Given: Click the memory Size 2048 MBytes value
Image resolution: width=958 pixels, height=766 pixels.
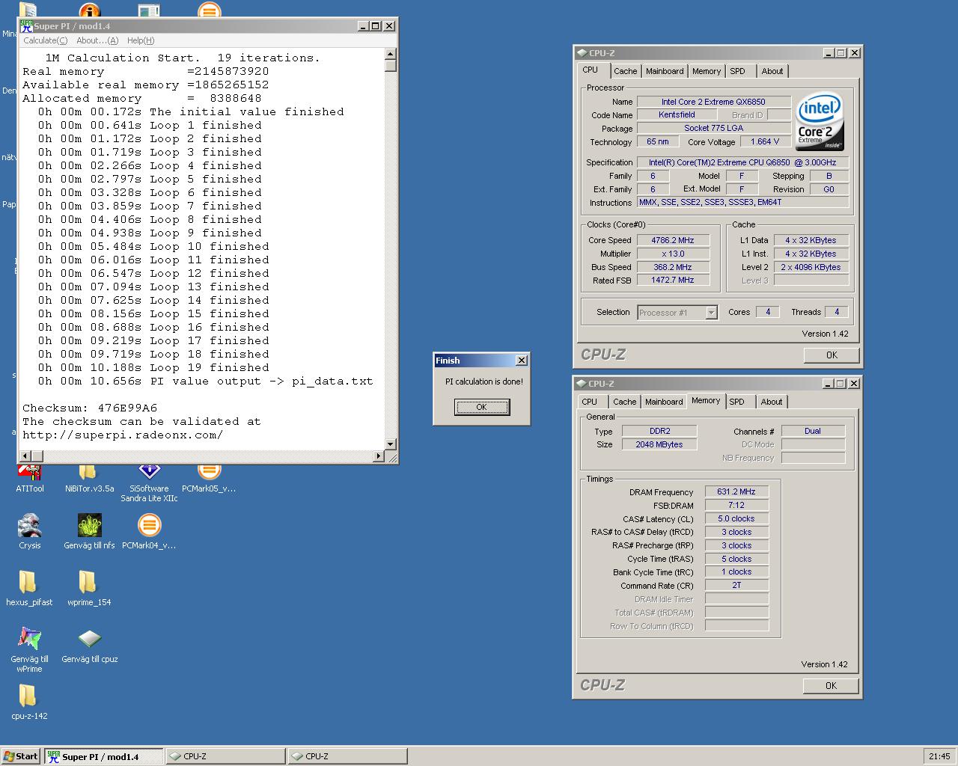Looking at the screenshot, I should (659, 444).
